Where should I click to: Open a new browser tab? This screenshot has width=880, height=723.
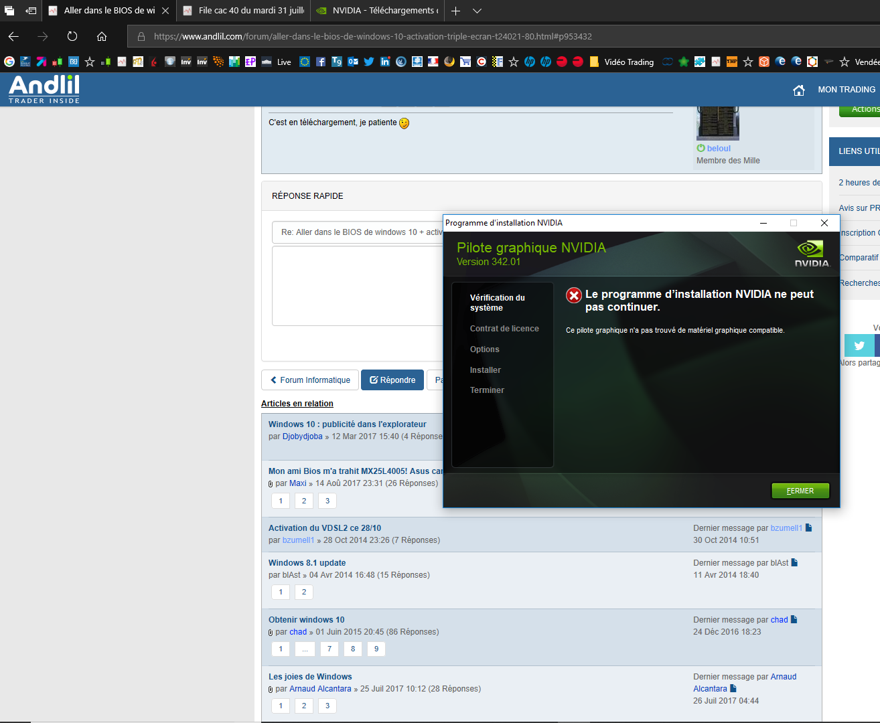tap(455, 11)
